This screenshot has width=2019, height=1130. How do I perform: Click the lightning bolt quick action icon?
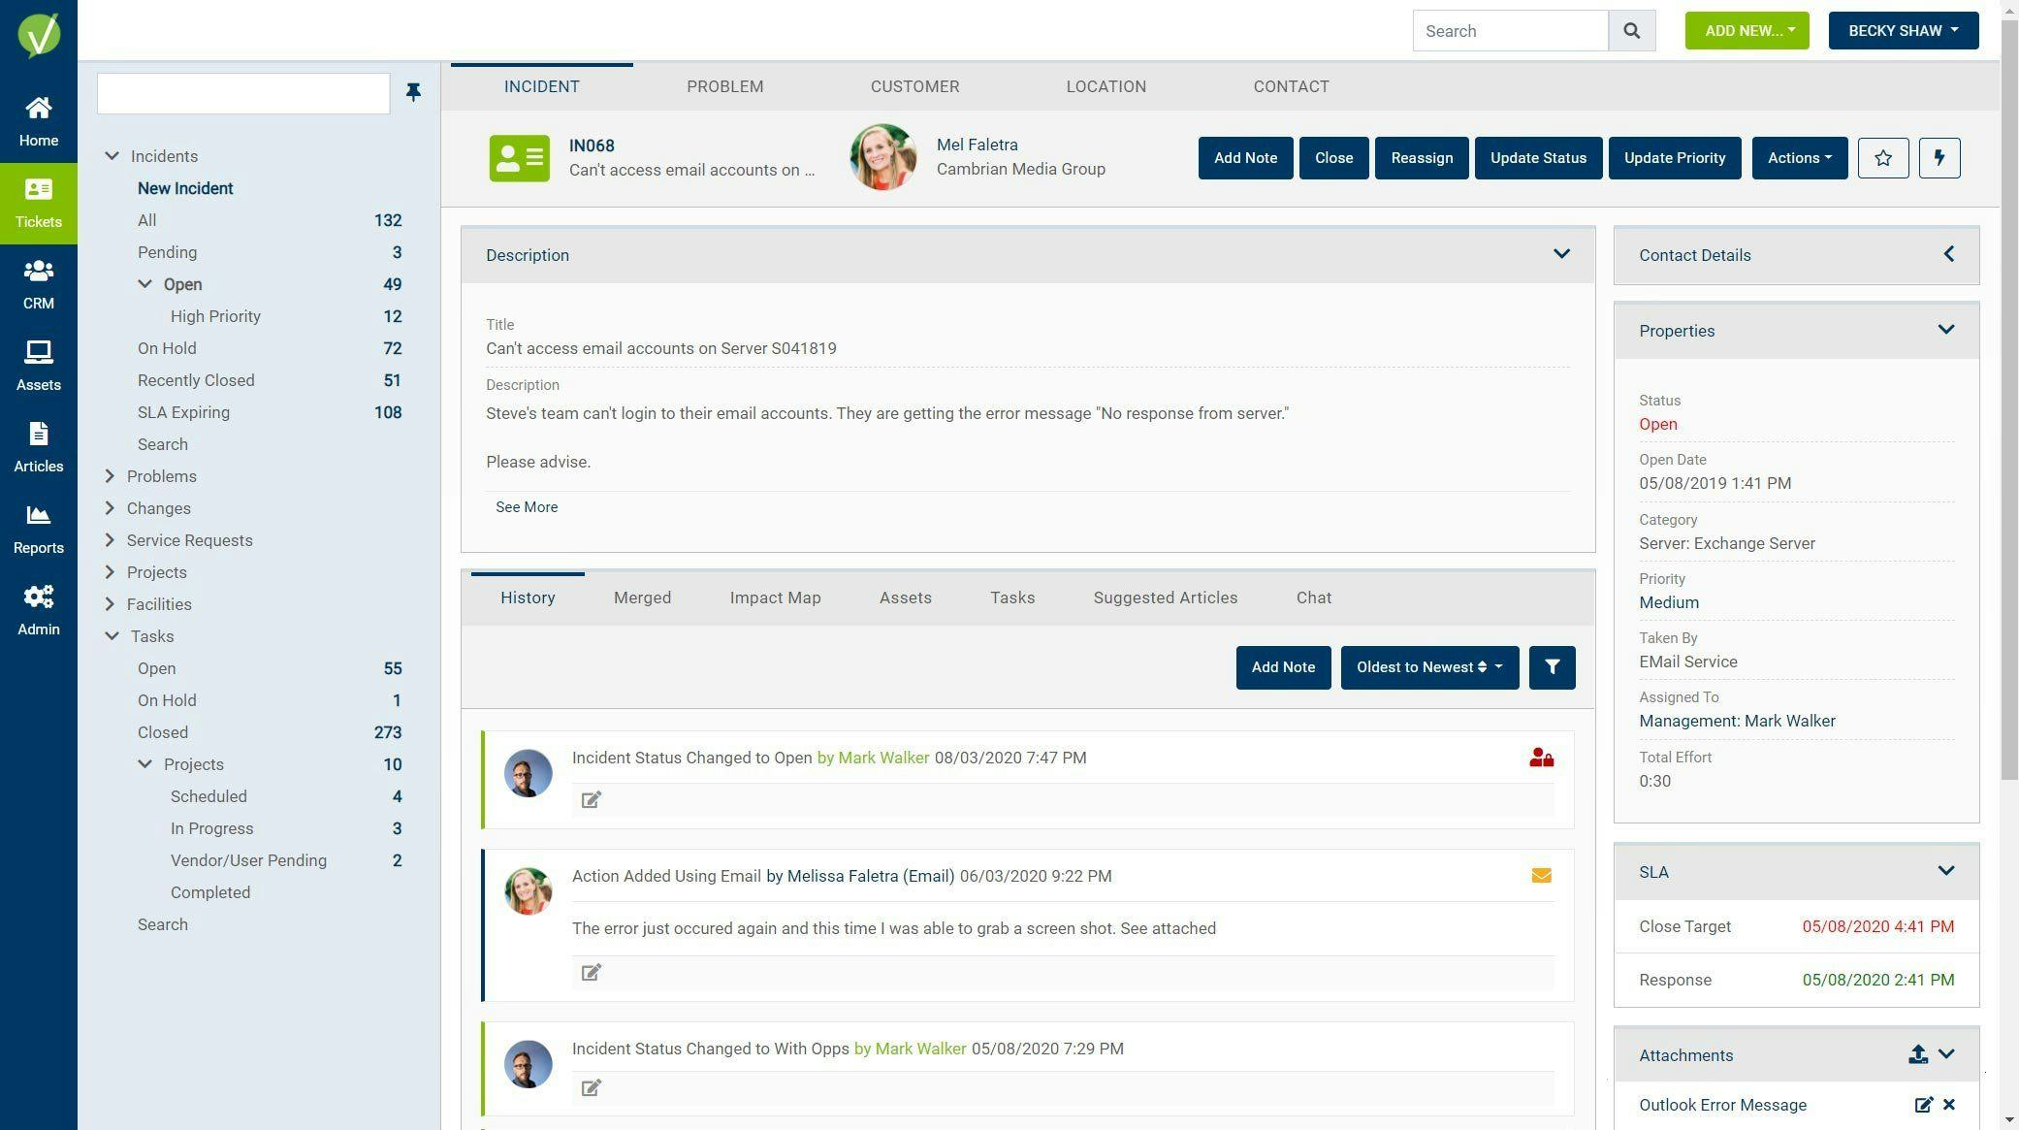1939,158
